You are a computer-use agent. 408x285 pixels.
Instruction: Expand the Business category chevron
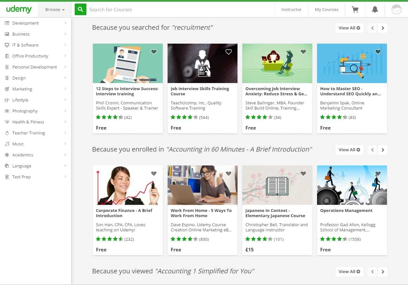click(65, 34)
